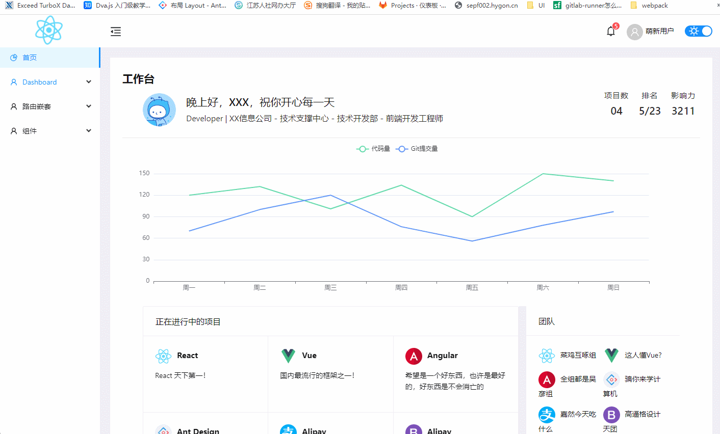Click the blue cartoon profile avatar

click(159, 110)
